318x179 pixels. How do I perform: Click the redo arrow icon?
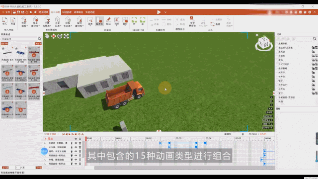click(x=35, y=12)
